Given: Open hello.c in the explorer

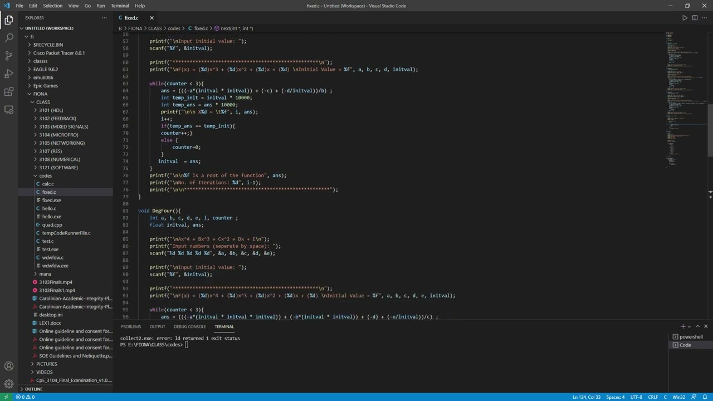Looking at the screenshot, I should [x=49, y=208].
